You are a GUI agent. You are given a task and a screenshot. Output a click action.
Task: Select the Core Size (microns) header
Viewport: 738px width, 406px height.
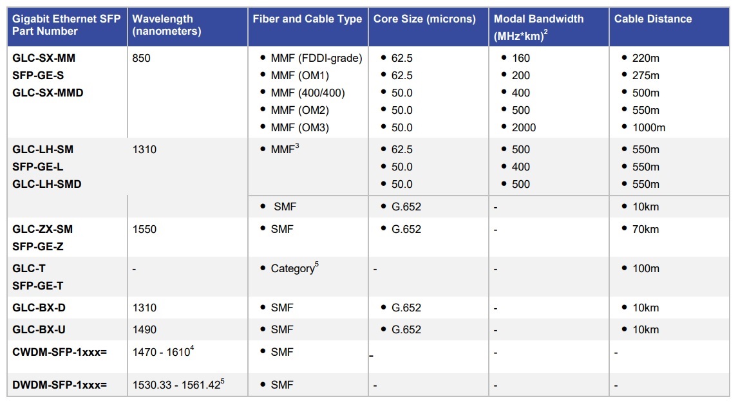pyautogui.click(x=424, y=19)
